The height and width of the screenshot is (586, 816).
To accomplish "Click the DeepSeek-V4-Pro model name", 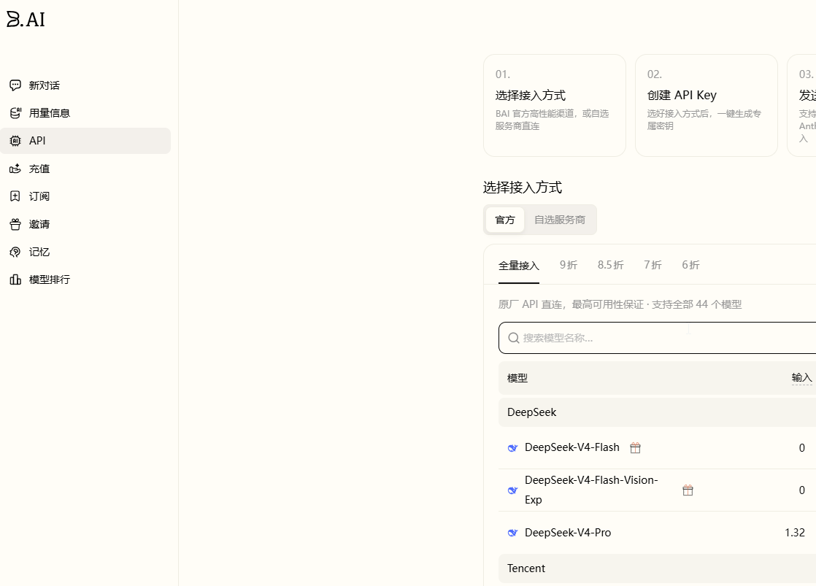I will [x=568, y=533].
